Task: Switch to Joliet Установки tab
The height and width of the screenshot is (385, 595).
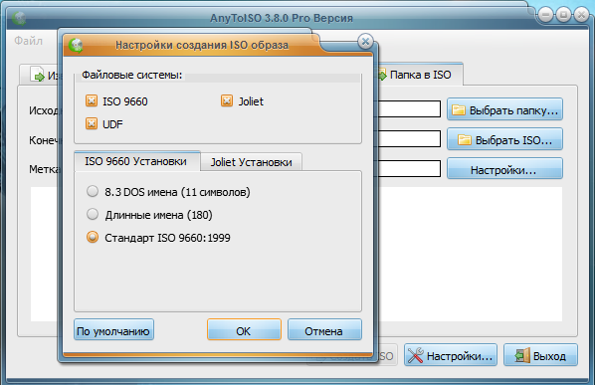Action: coord(251,162)
